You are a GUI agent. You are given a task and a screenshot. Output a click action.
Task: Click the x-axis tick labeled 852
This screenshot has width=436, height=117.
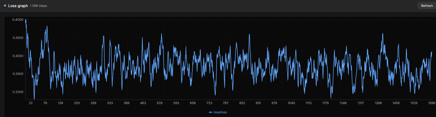(242, 103)
